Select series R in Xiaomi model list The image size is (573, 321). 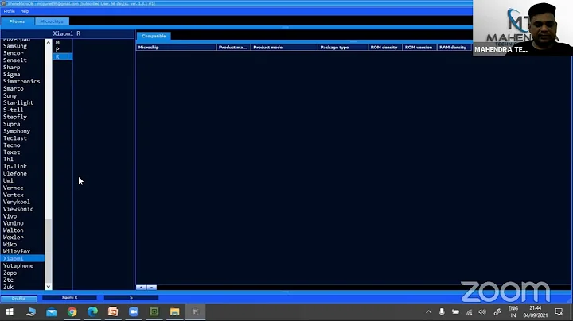click(x=63, y=56)
